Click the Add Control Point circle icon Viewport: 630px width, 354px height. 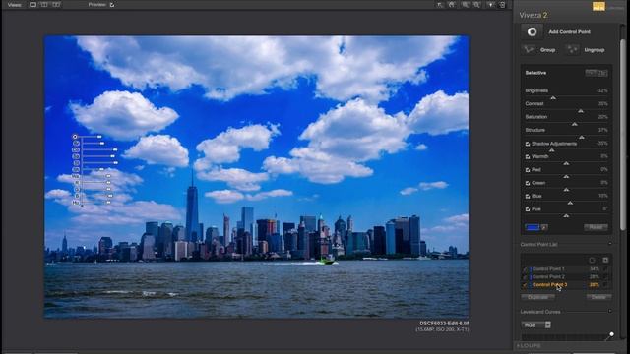coord(532,31)
